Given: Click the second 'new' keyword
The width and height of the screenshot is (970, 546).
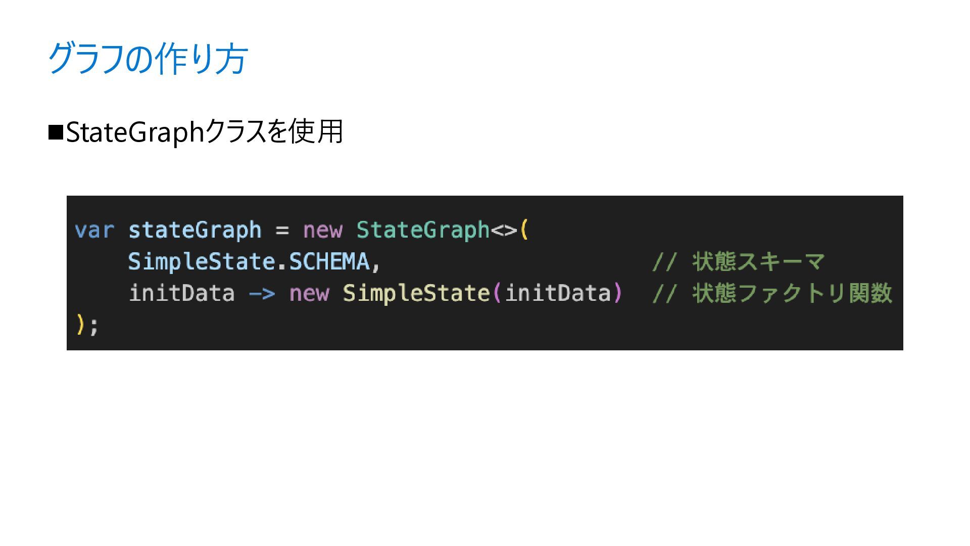Looking at the screenshot, I should (309, 294).
